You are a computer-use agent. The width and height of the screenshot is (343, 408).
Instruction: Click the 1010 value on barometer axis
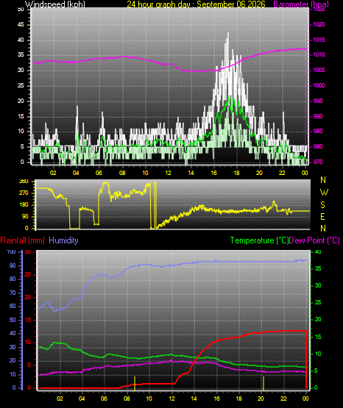pyautogui.click(x=319, y=55)
